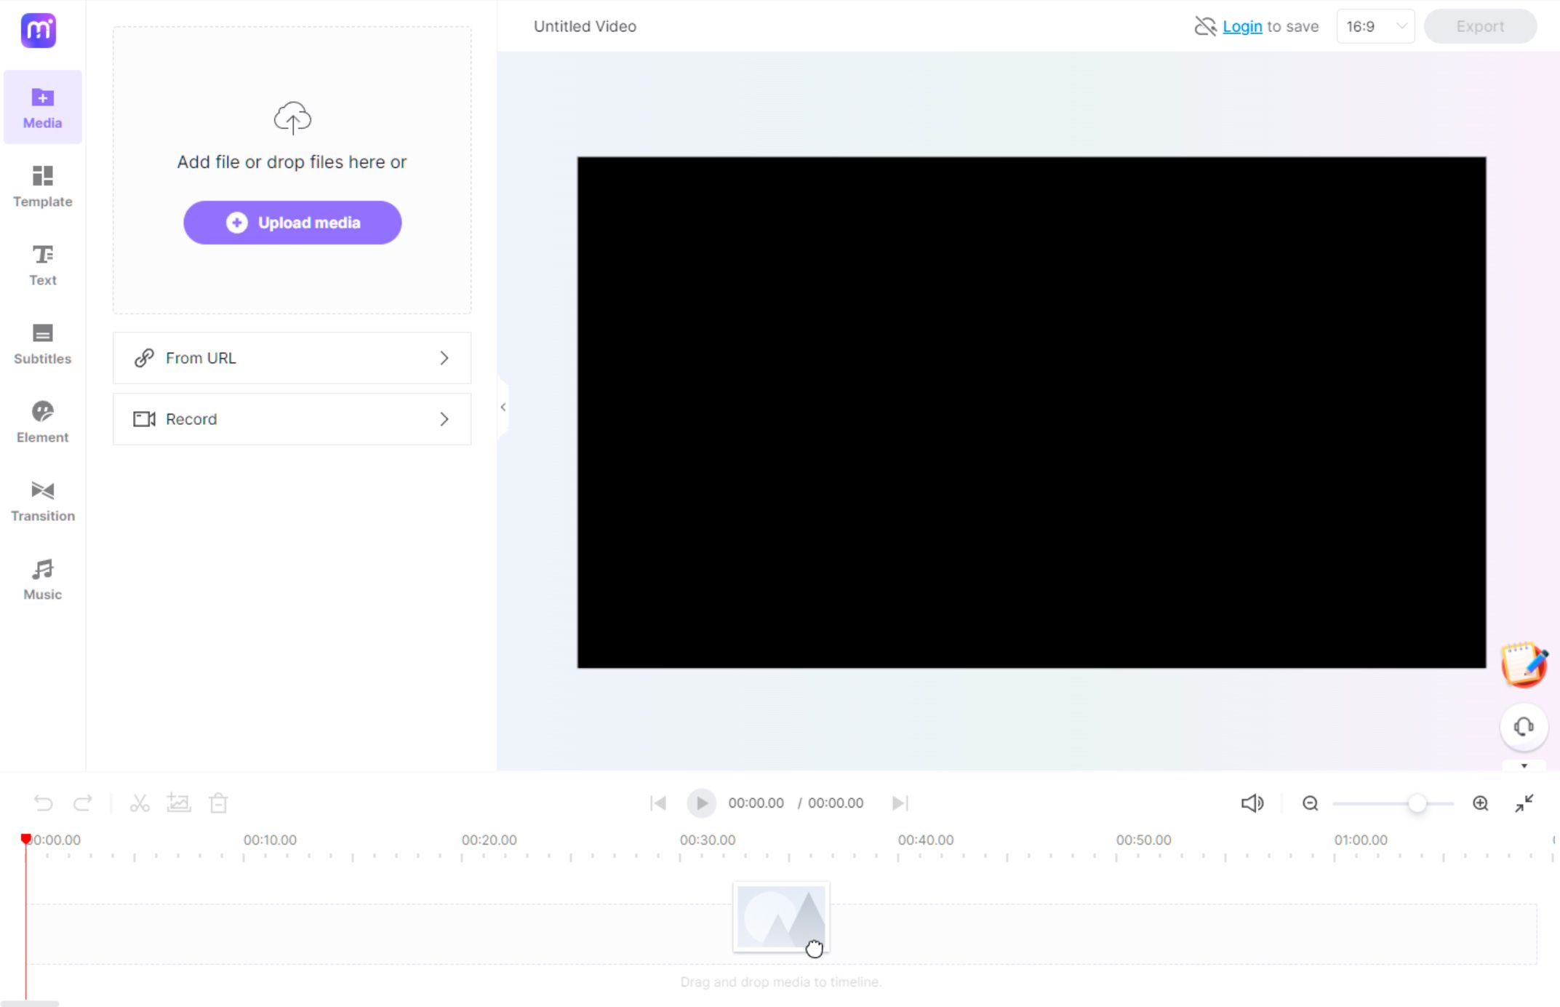The image size is (1560, 1007).
Task: Open the Transition panel
Action: point(42,501)
